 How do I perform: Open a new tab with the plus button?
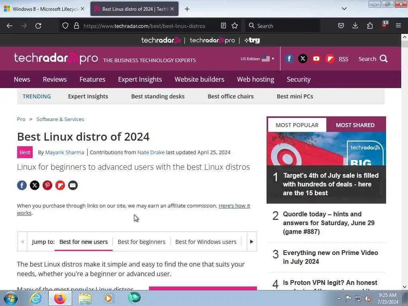tap(187, 9)
